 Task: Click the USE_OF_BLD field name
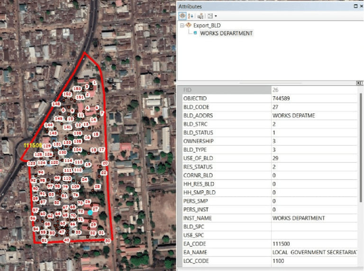[198, 158]
